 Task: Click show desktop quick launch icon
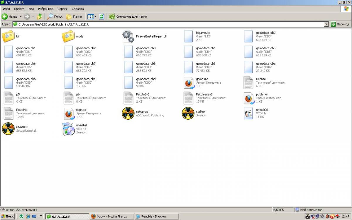(34, 216)
